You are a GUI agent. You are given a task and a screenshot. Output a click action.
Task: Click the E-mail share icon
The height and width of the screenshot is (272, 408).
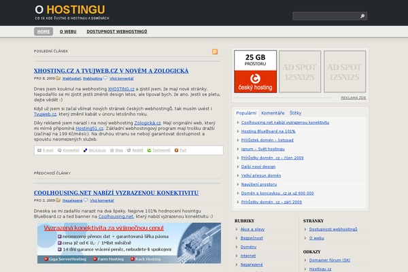(x=39, y=150)
